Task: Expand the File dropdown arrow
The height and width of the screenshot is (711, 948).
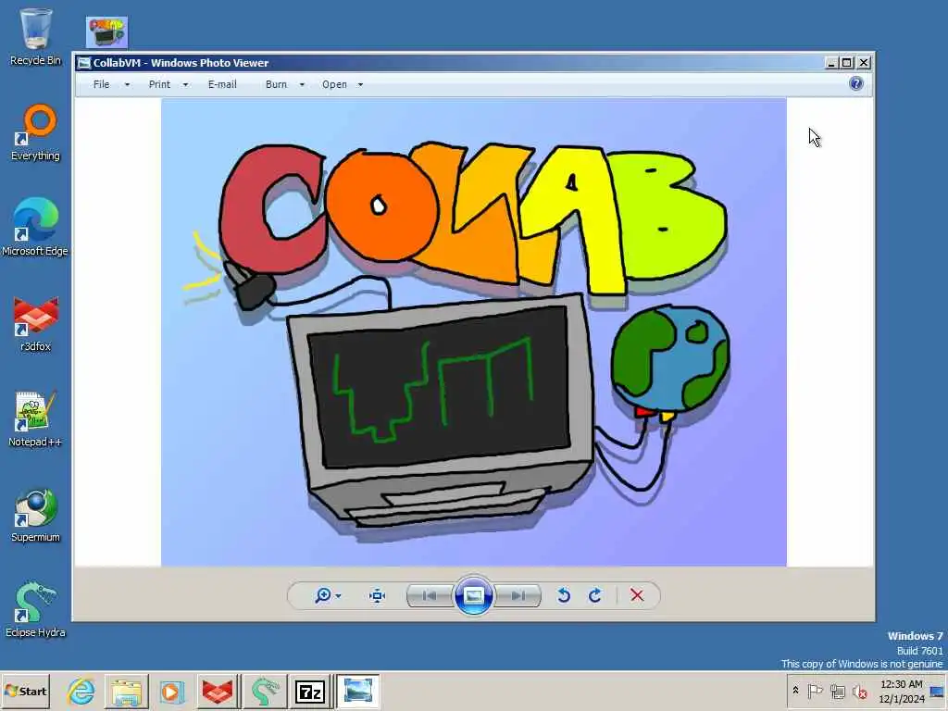Action: [x=127, y=84]
